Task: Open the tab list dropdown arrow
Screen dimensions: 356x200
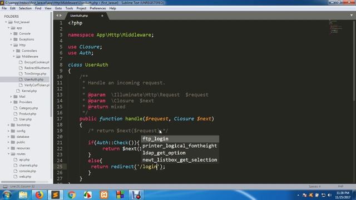Action: (352, 16)
